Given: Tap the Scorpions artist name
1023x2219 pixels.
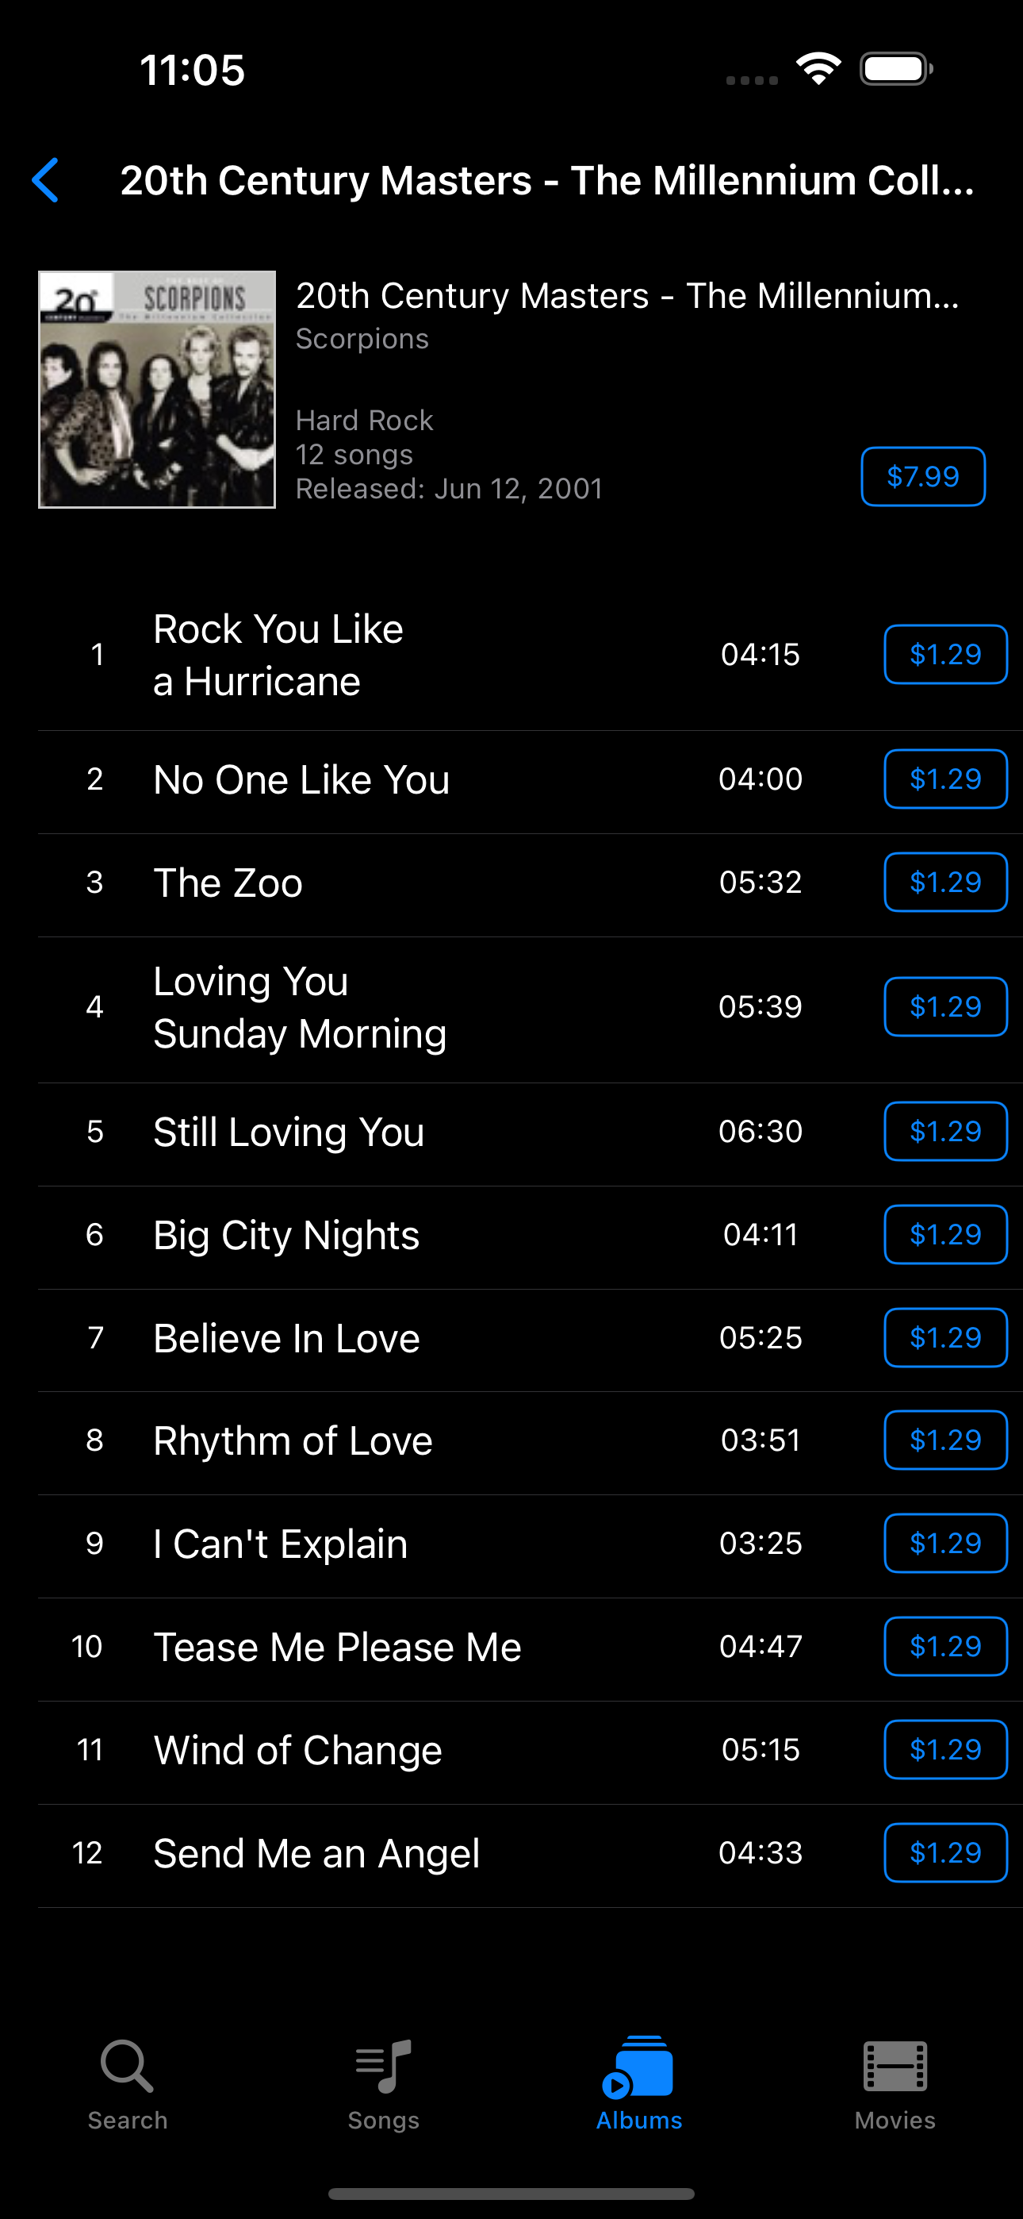Looking at the screenshot, I should point(362,340).
